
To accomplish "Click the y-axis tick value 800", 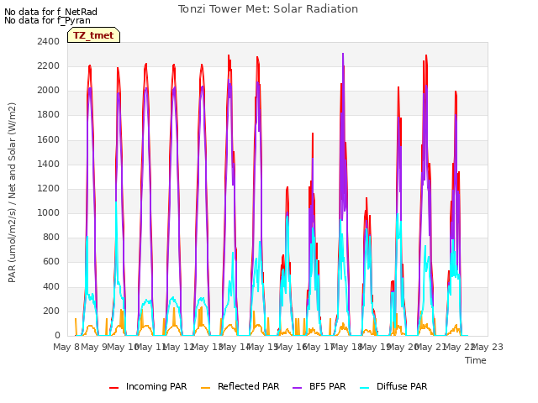I will coord(51,237).
